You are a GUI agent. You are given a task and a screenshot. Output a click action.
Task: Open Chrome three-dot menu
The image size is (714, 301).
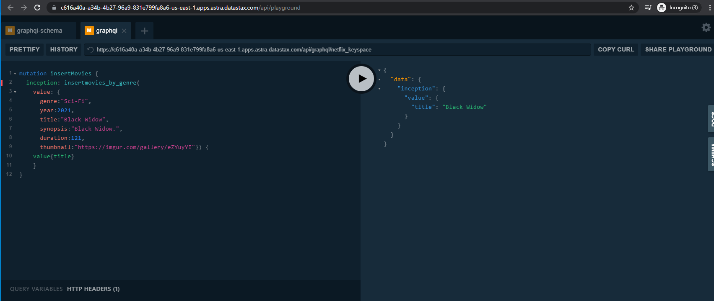pyautogui.click(x=709, y=8)
